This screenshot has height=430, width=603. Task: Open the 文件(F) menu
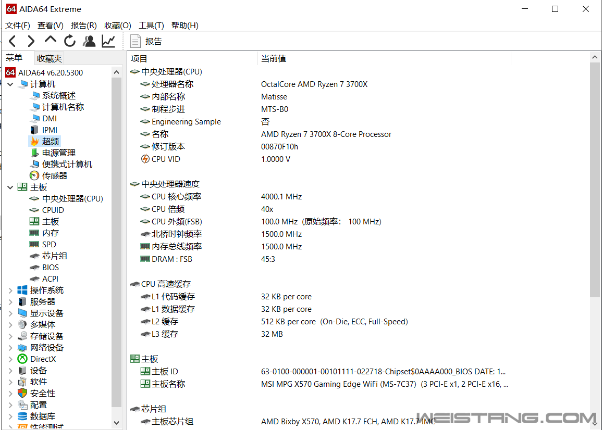(17, 26)
